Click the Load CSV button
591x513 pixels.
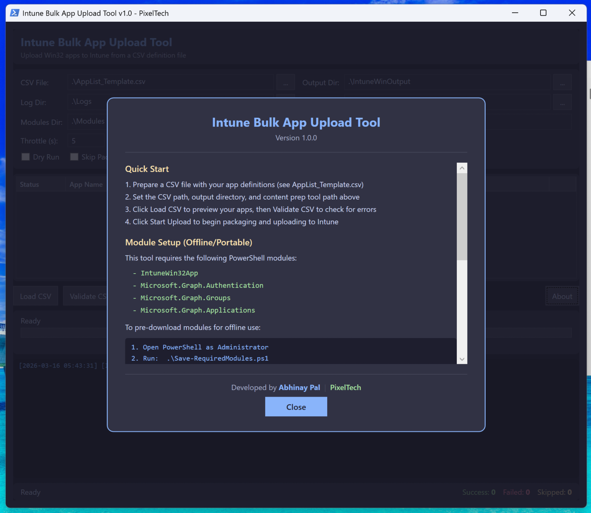pos(35,296)
